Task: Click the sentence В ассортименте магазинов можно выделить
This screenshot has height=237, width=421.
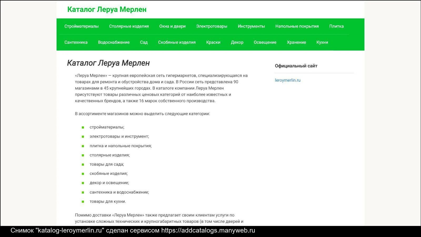Action: click(142, 114)
